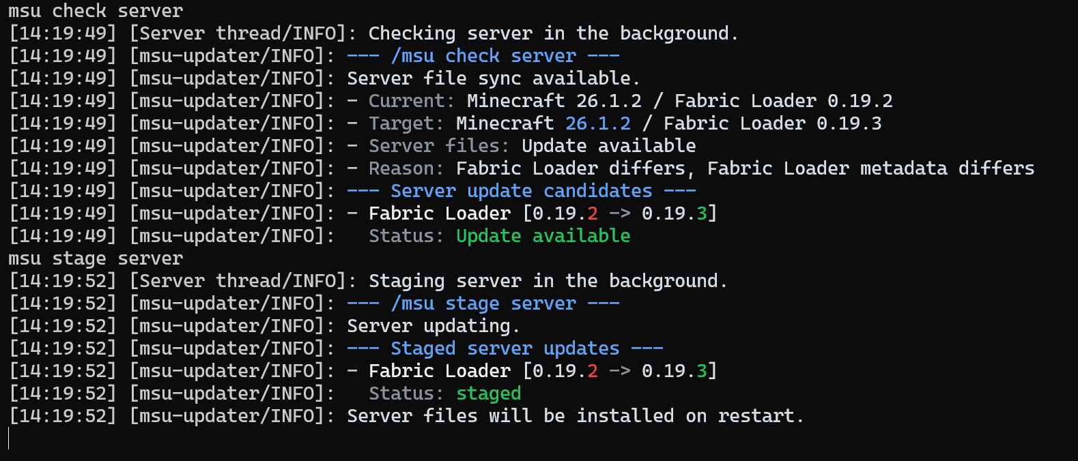Click the 'Staged server updates' header
Screen dimensions: 1078x461
[x=505, y=348]
